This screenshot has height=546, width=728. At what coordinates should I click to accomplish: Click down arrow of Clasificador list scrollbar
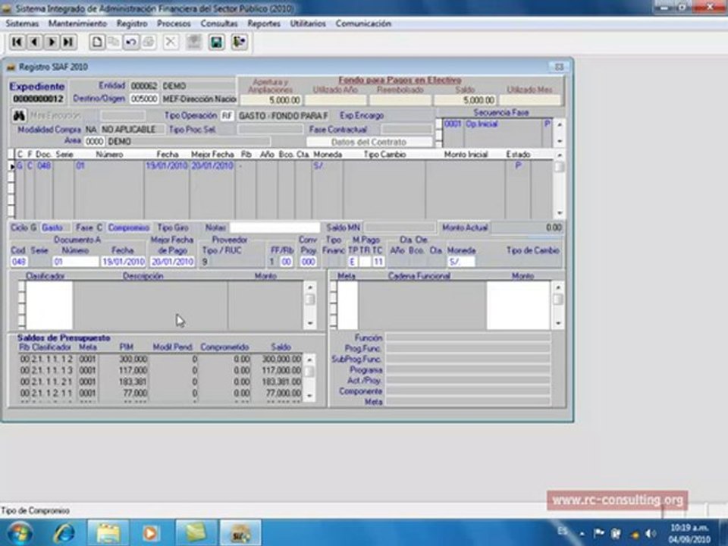click(310, 324)
